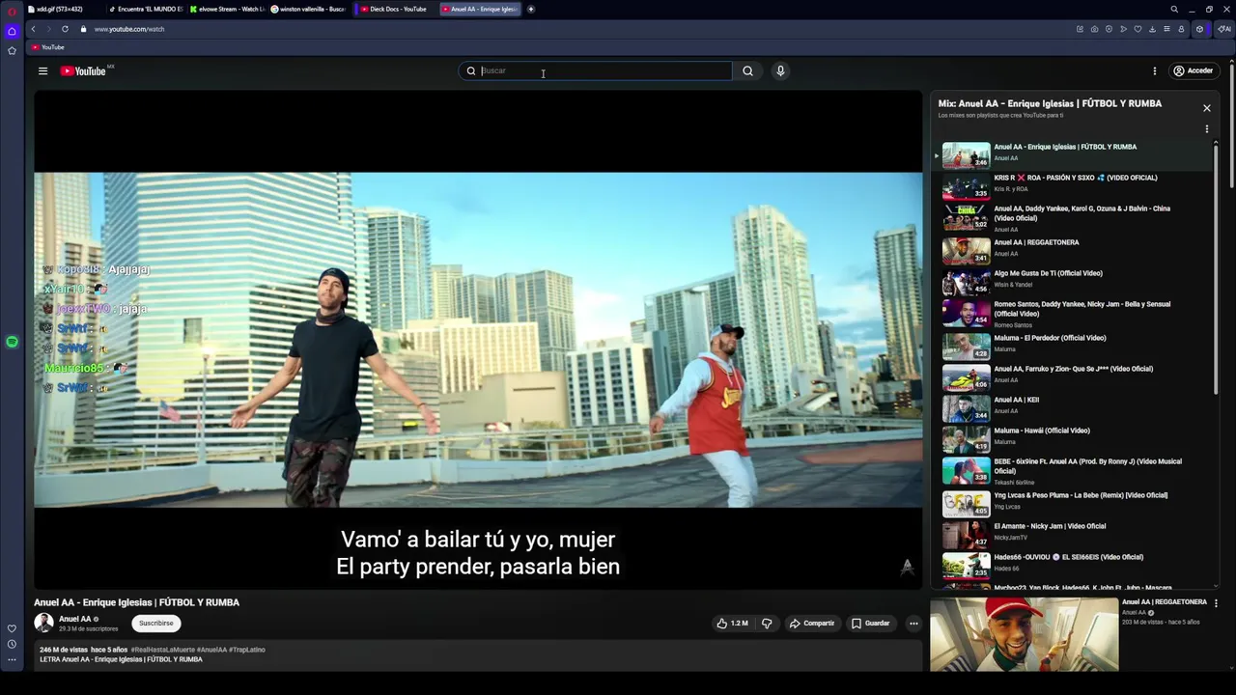Open Opera home sidebar icon

tap(12, 31)
